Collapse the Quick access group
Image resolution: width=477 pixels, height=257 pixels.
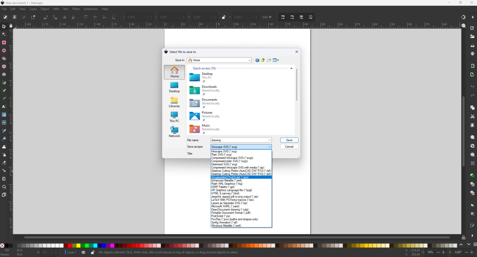click(291, 68)
